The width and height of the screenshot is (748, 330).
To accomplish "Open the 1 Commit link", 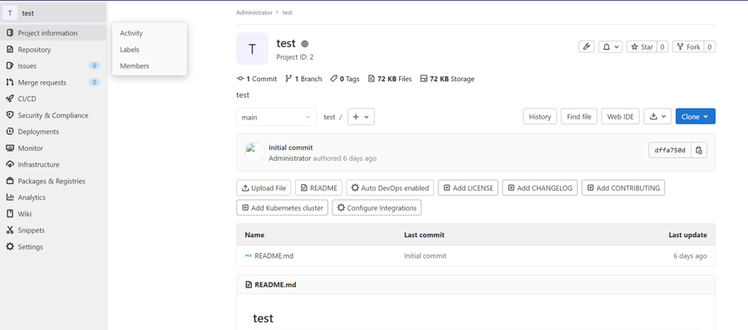I will (x=257, y=79).
